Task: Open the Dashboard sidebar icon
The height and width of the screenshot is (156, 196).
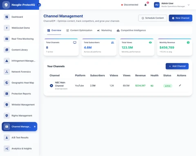Action: click(7, 17)
